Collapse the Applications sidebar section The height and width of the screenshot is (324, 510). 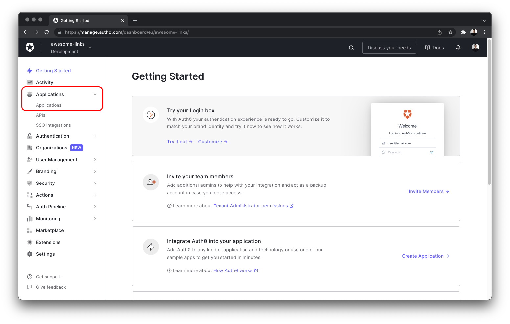(95, 94)
